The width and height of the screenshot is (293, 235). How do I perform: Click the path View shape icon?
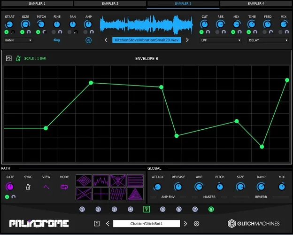click(46, 187)
